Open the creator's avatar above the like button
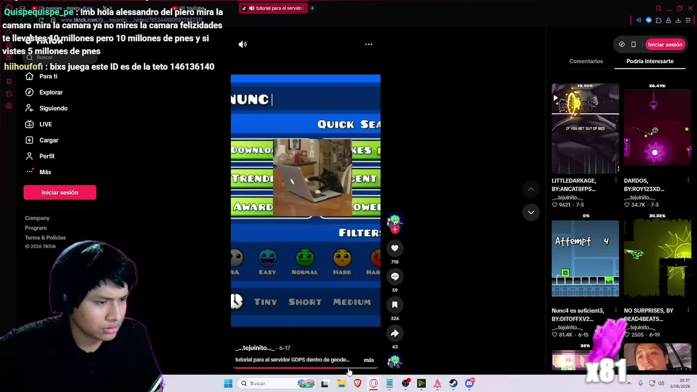Viewport: 697px width, 392px height. pyautogui.click(x=394, y=220)
